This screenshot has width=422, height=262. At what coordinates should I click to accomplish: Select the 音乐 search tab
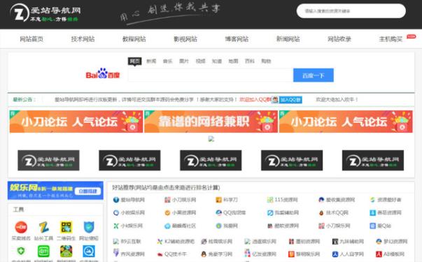(168, 61)
